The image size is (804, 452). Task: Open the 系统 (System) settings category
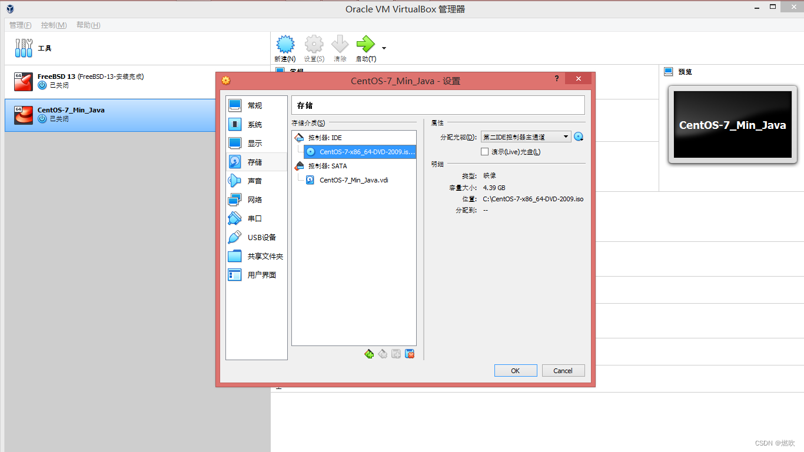257,124
